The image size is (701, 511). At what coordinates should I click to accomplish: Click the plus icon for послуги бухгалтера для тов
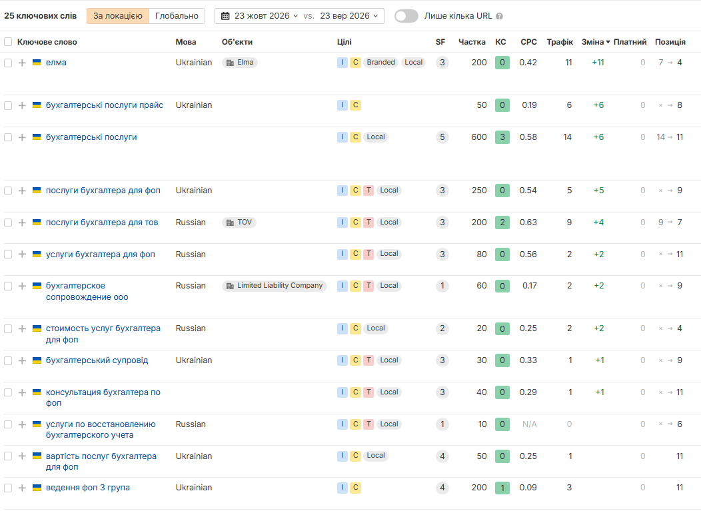coord(22,223)
